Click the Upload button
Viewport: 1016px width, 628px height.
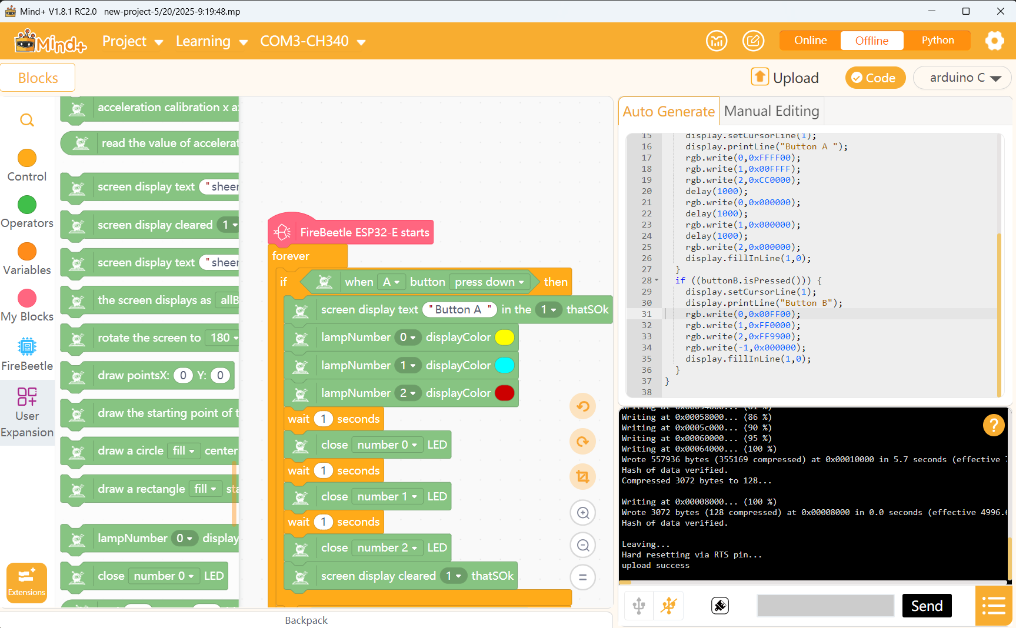(x=785, y=78)
